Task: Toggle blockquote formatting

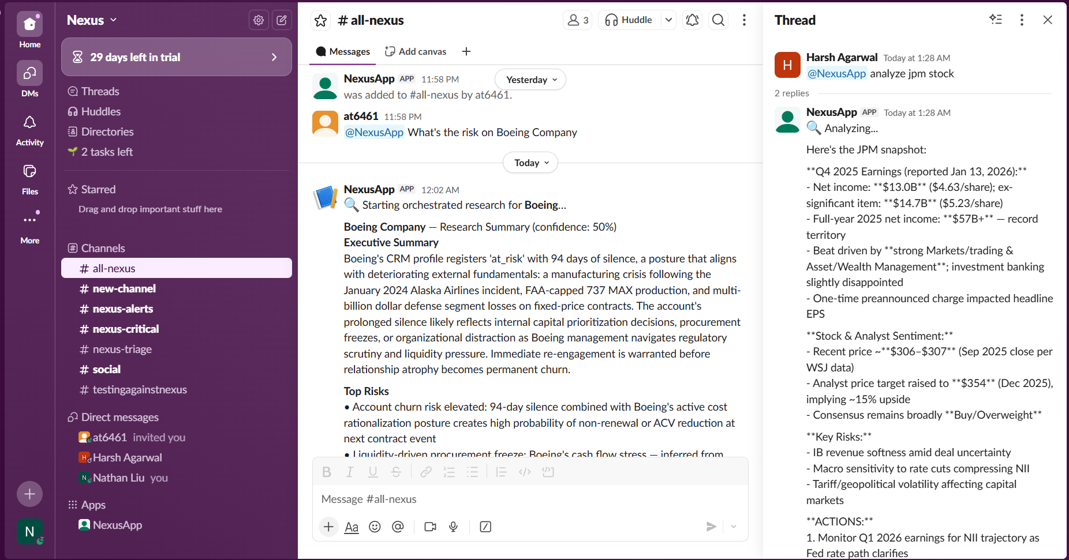Action: click(502, 472)
